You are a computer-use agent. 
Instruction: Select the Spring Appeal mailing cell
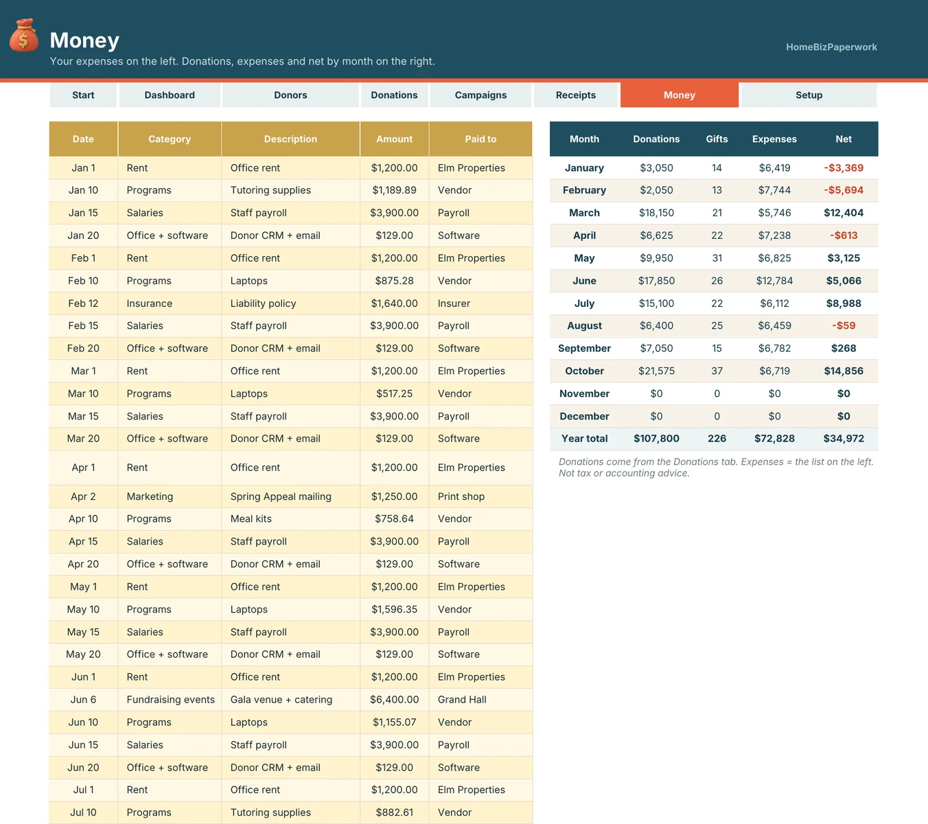[x=290, y=496]
